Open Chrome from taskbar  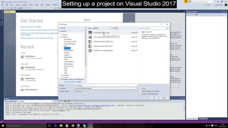(x=73, y=126)
